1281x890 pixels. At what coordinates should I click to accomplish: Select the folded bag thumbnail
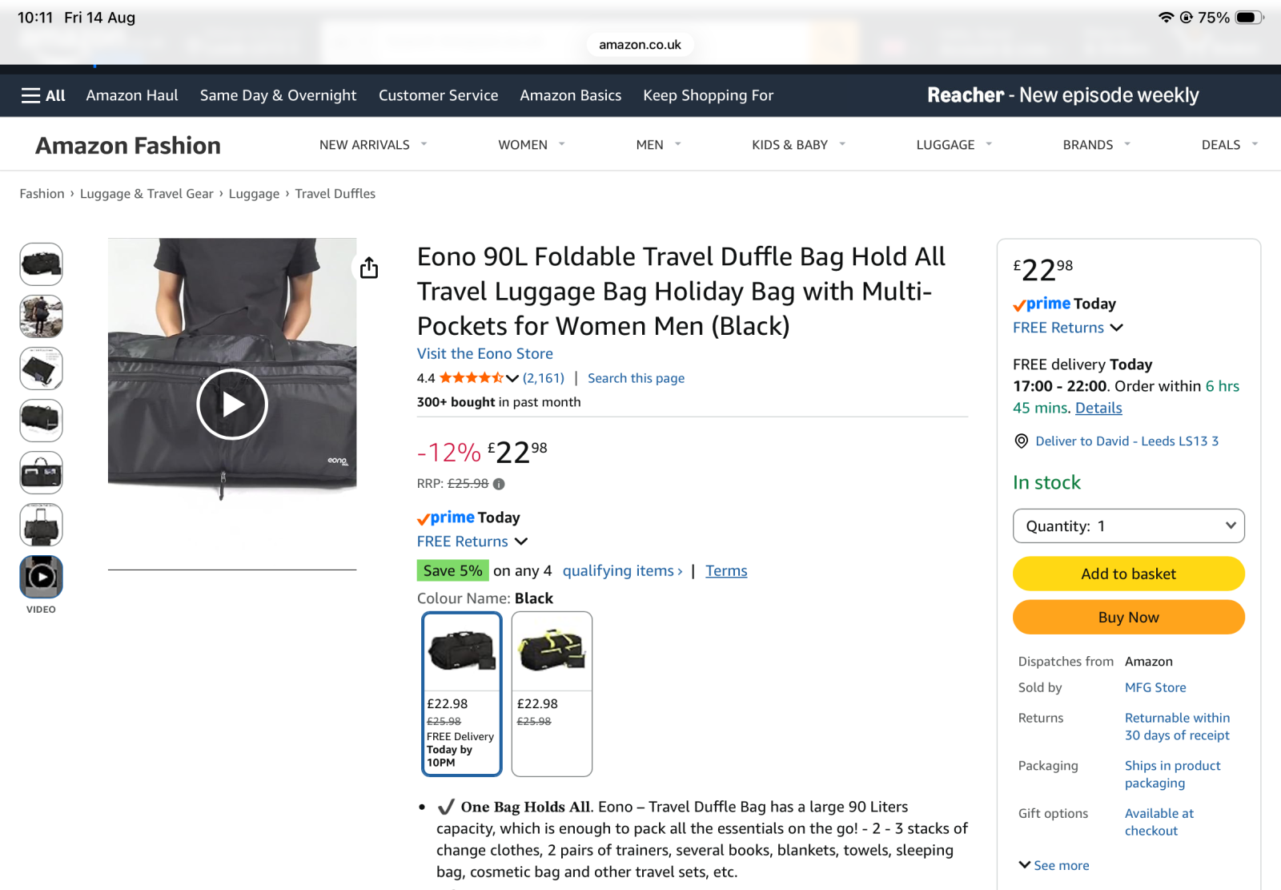click(41, 368)
